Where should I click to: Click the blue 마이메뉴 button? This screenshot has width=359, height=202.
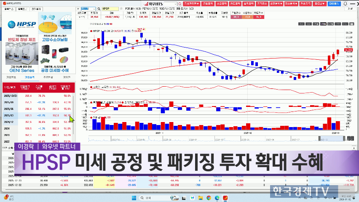[334, 3]
